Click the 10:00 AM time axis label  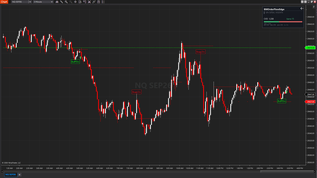click(x=180, y=168)
